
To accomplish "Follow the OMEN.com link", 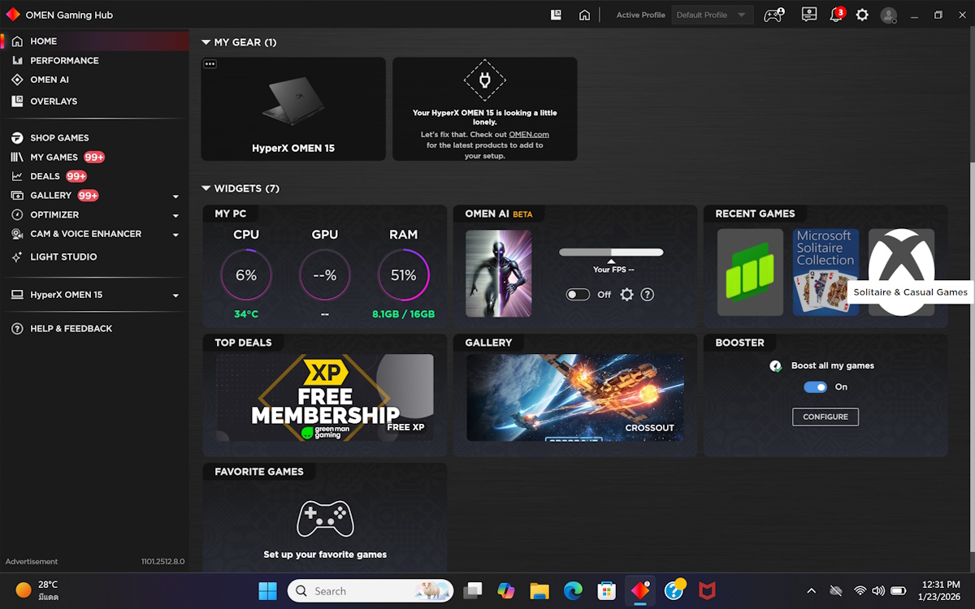I will click(529, 135).
